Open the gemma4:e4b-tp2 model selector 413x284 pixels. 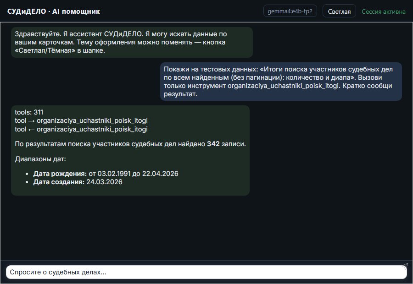coord(290,11)
